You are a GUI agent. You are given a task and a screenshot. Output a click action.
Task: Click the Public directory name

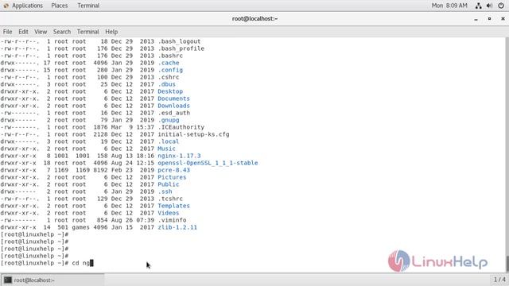[169, 184]
